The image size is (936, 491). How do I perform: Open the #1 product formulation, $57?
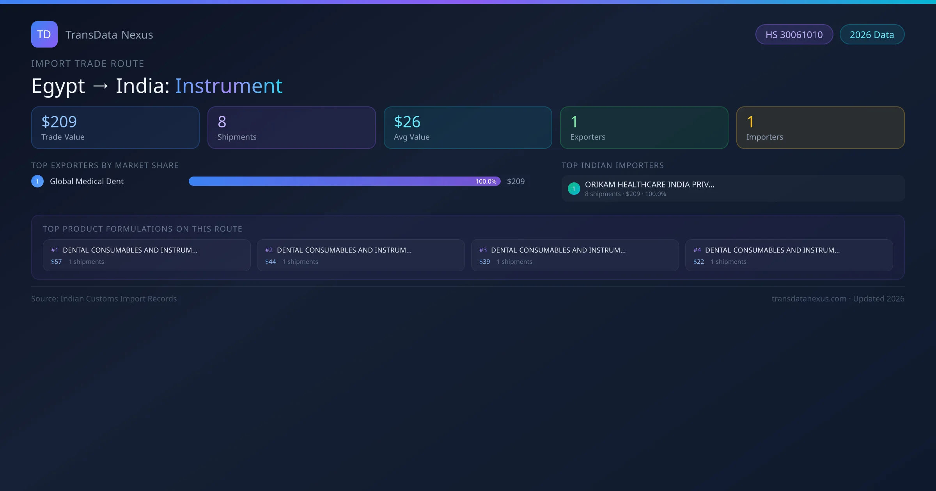pyautogui.click(x=147, y=255)
